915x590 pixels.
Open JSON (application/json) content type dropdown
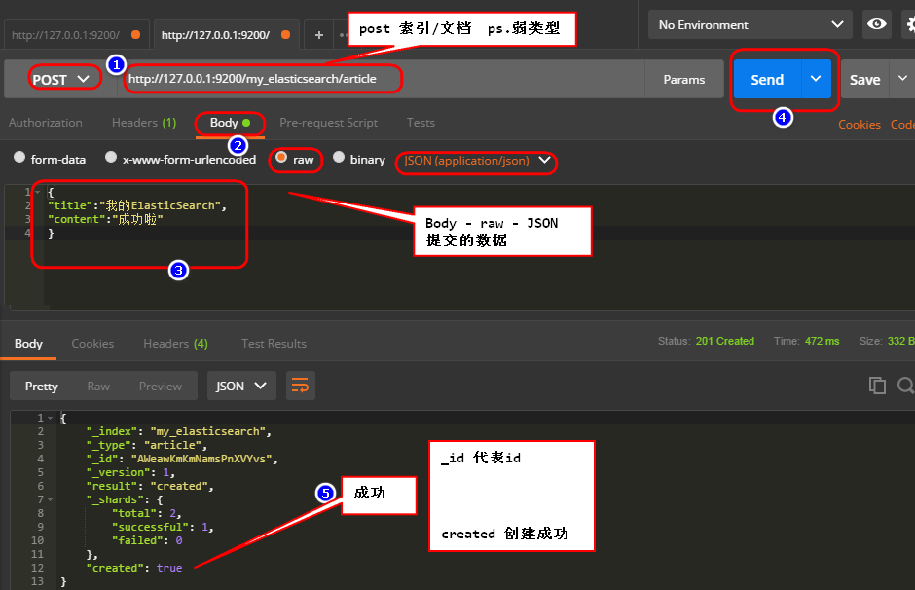477,161
